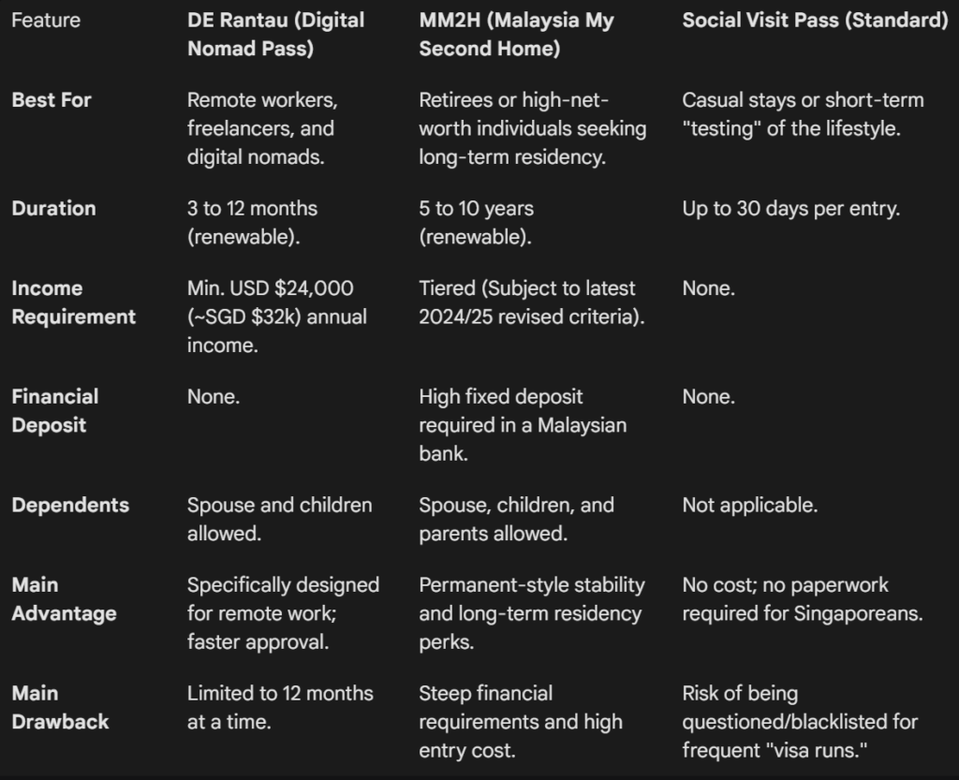Click the "3 to 12 months (renewable)" cell
Screen dimensions: 959x780
[x=252, y=223]
